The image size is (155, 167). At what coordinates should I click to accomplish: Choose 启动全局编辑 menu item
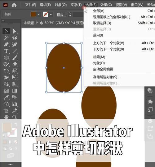point(119,69)
